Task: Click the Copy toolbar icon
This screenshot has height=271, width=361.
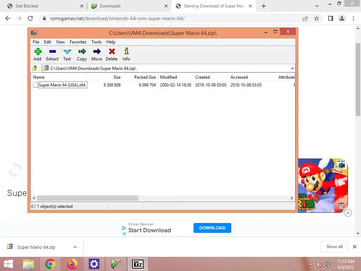Action: tap(82, 51)
